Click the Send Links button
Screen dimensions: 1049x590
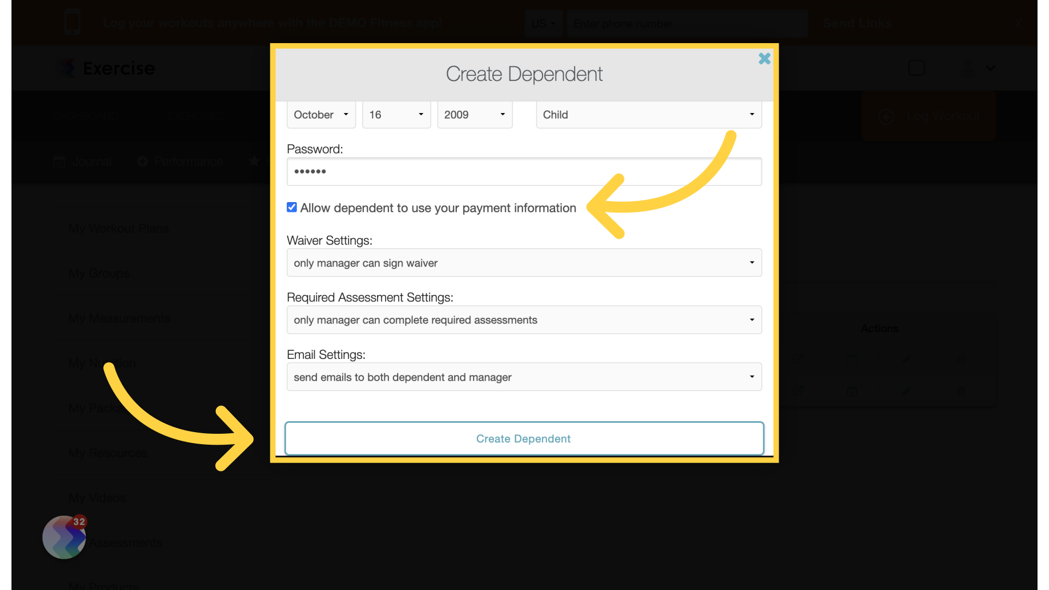(x=857, y=23)
